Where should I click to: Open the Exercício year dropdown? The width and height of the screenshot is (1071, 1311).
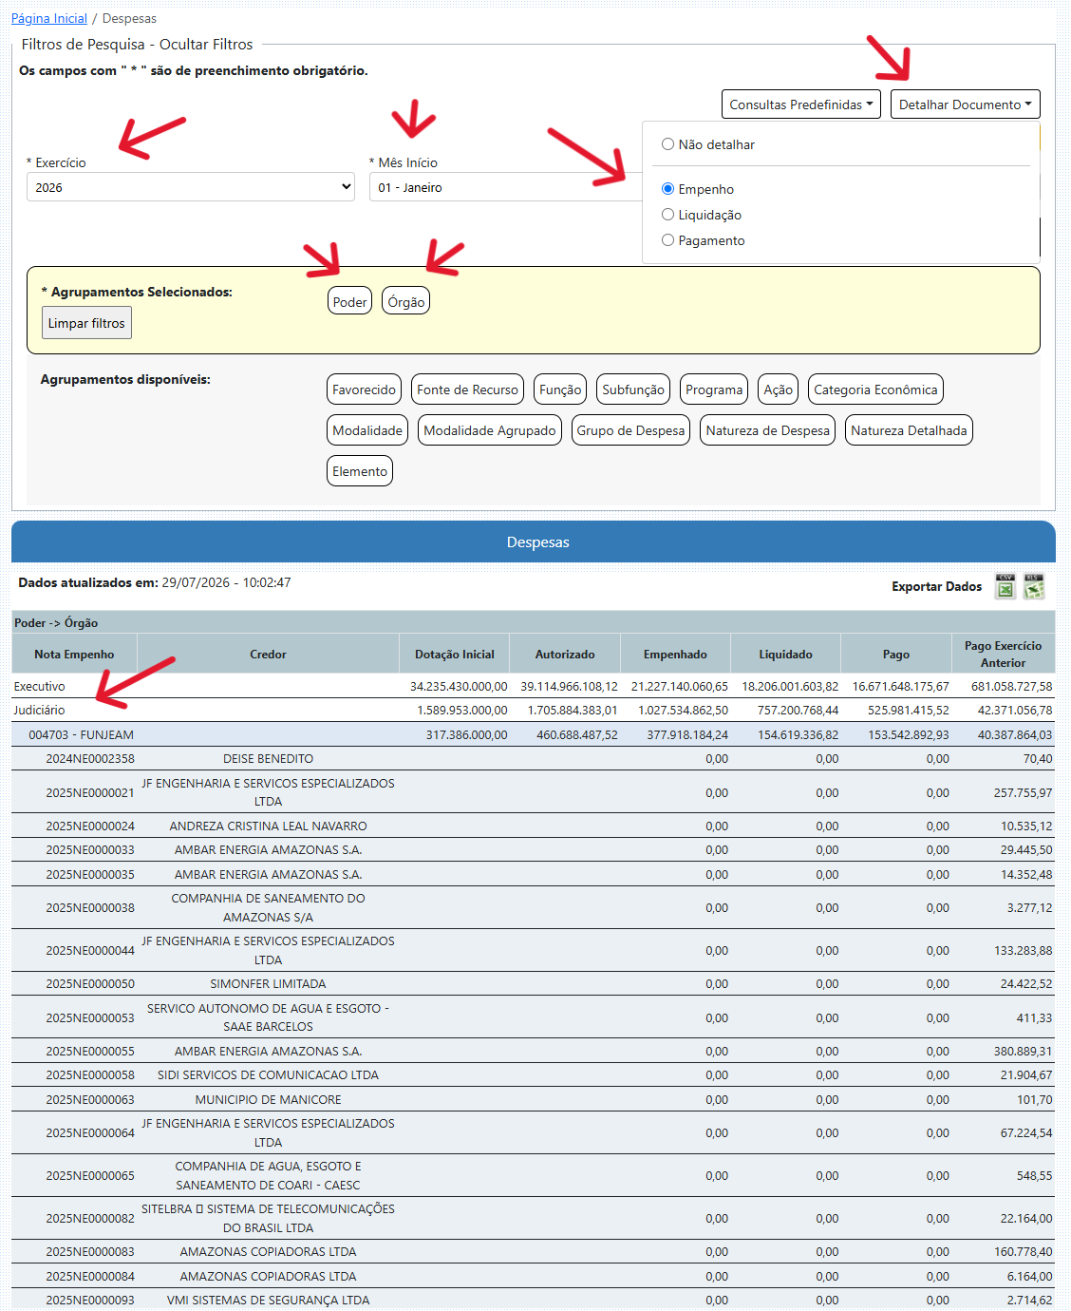191,187
